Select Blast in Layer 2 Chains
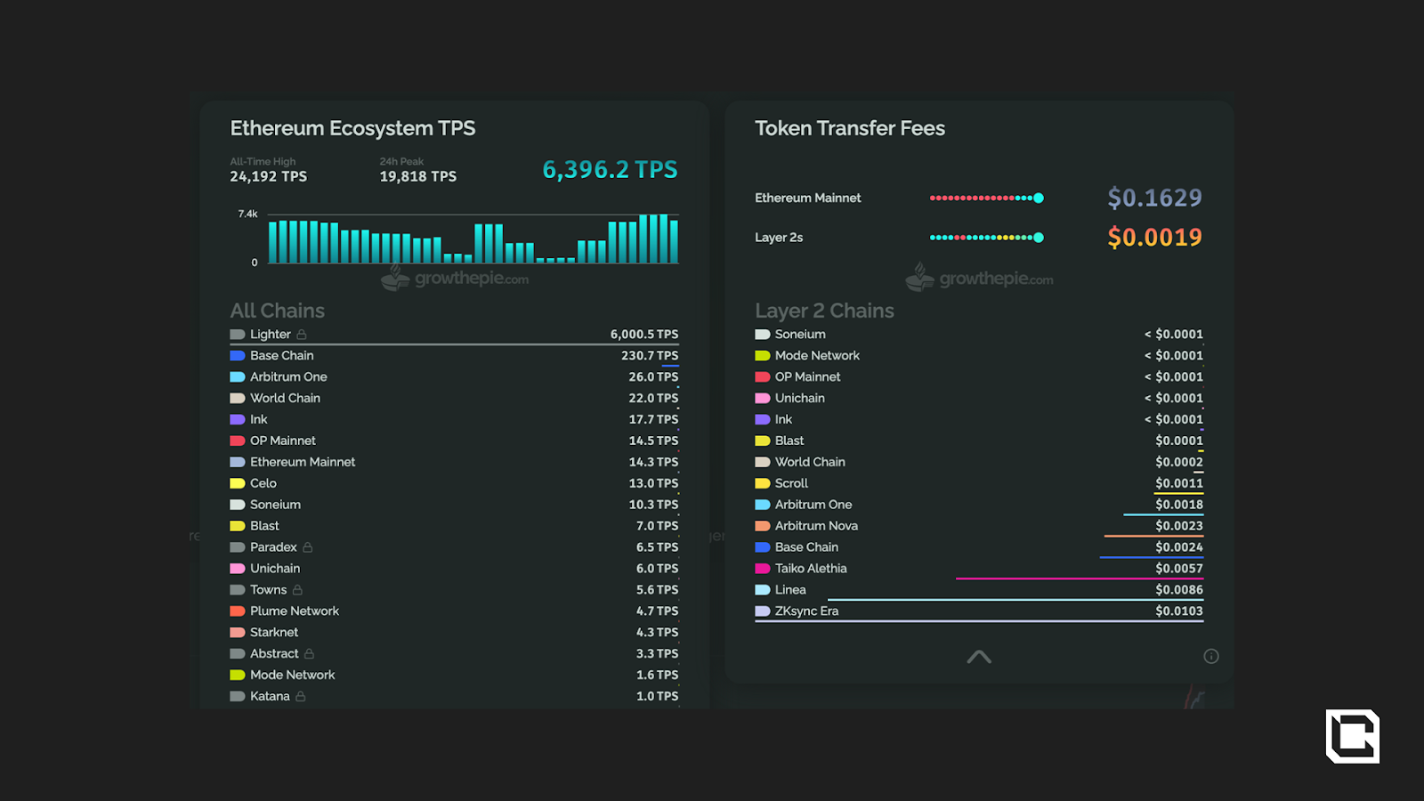The width and height of the screenshot is (1424, 801). coord(979,441)
